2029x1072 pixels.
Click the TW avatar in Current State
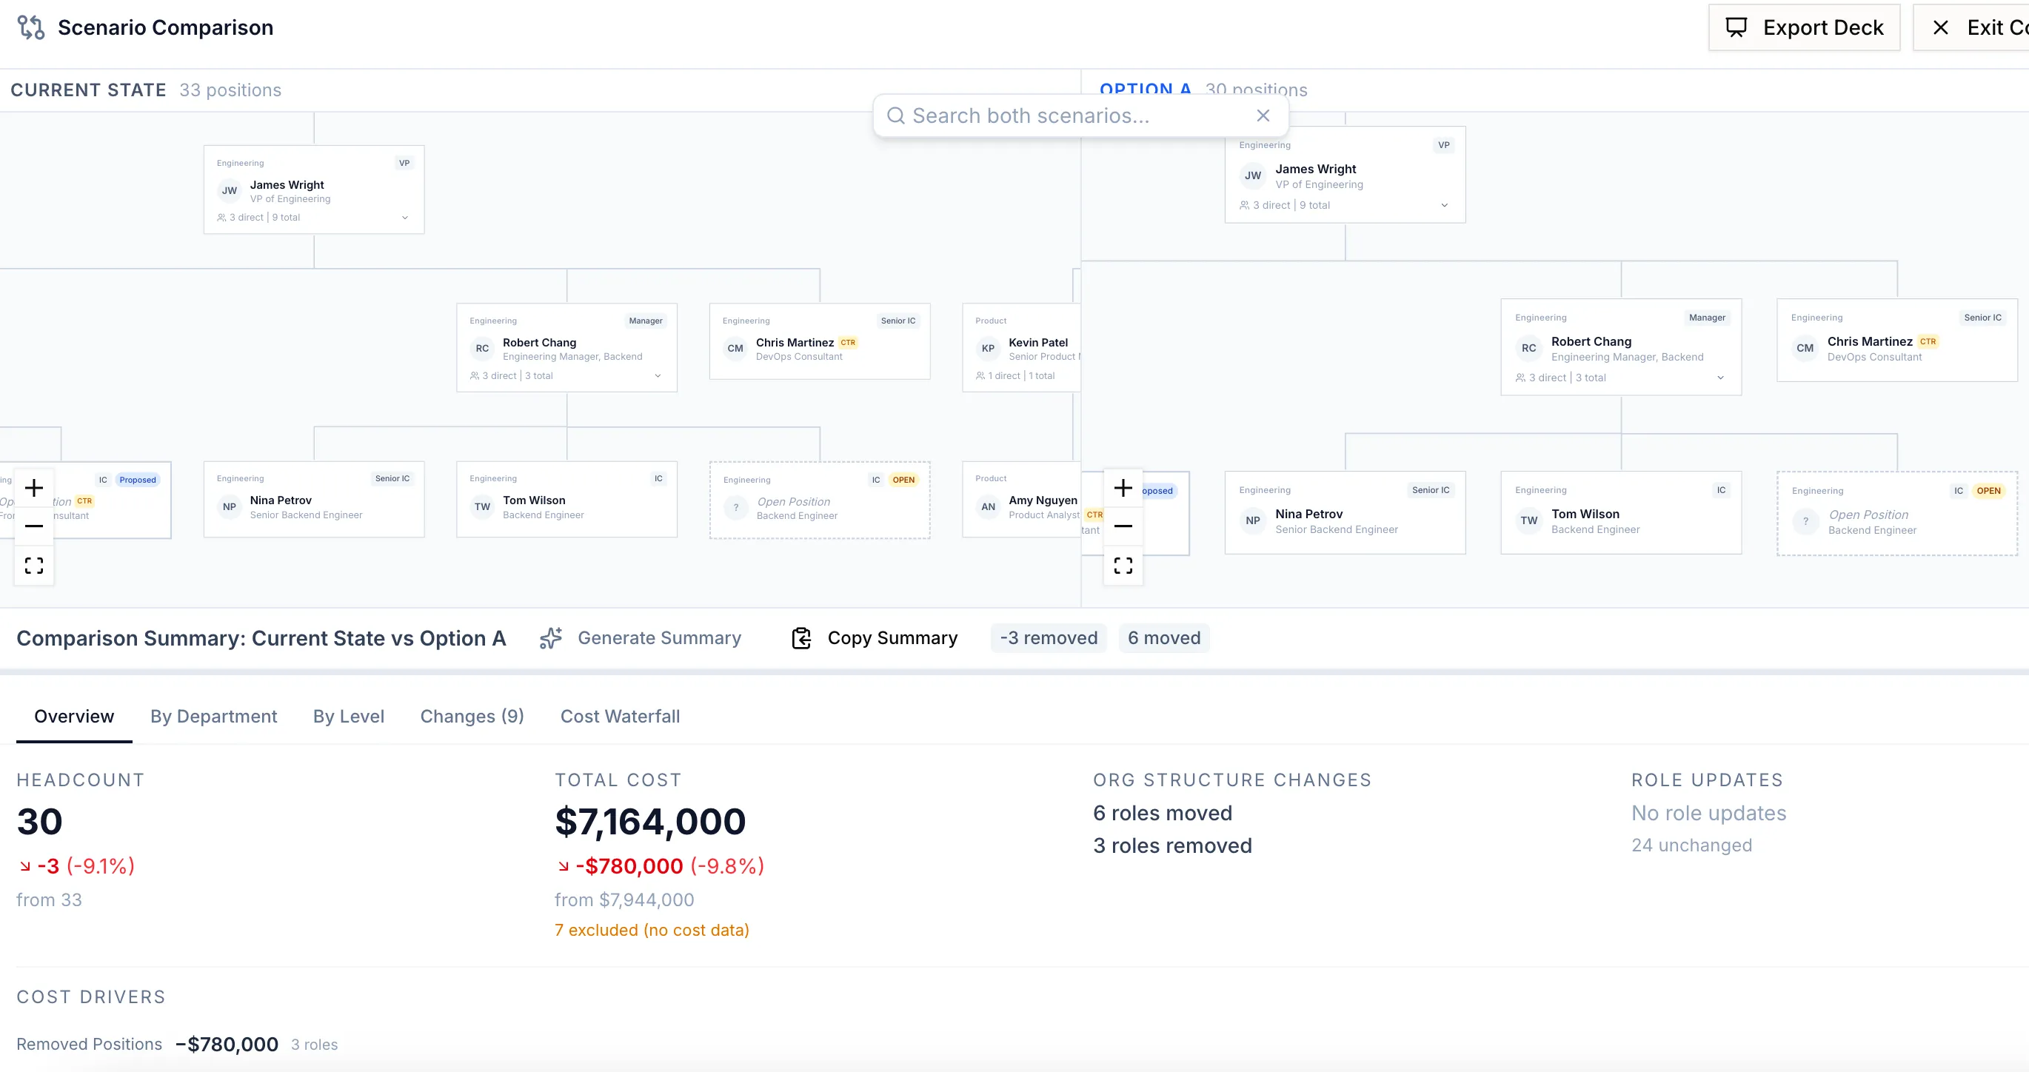[x=482, y=506]
